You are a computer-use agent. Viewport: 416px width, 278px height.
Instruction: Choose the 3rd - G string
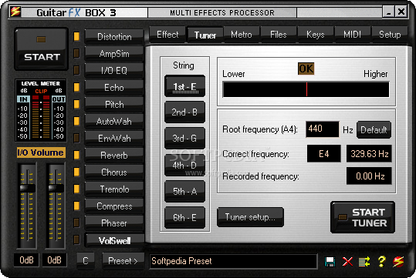click(184, 138)
